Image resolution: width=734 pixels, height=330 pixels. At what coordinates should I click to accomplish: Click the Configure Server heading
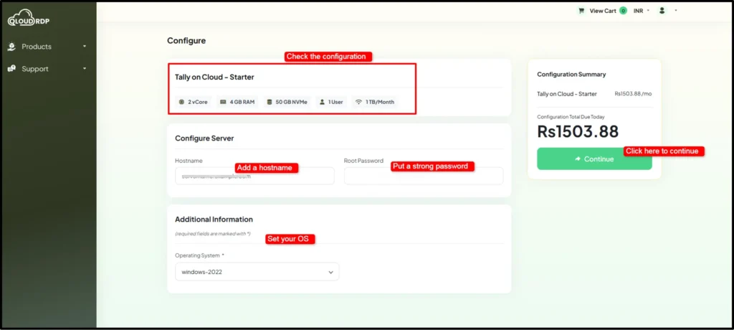(x=204, y=138)
